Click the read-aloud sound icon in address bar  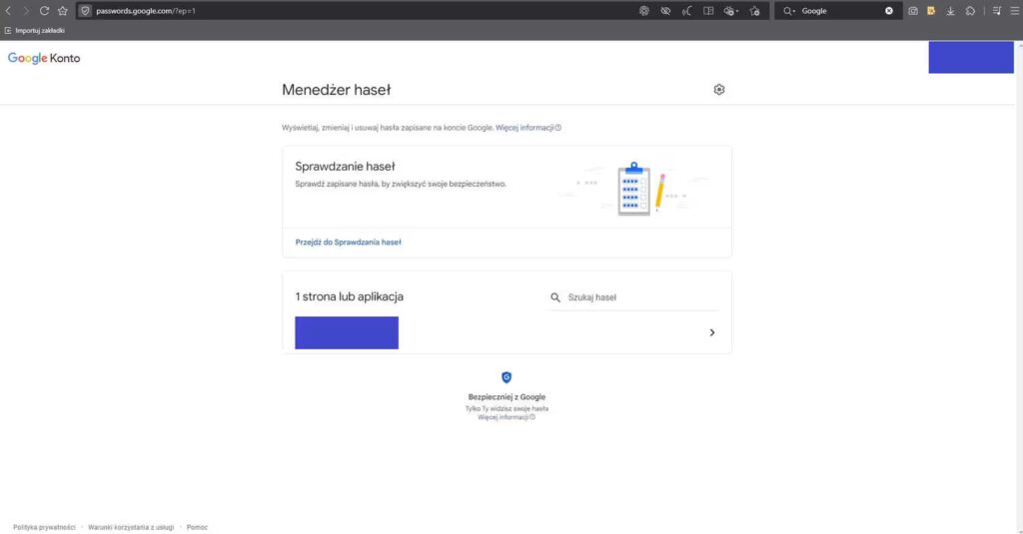coord(687,11)
